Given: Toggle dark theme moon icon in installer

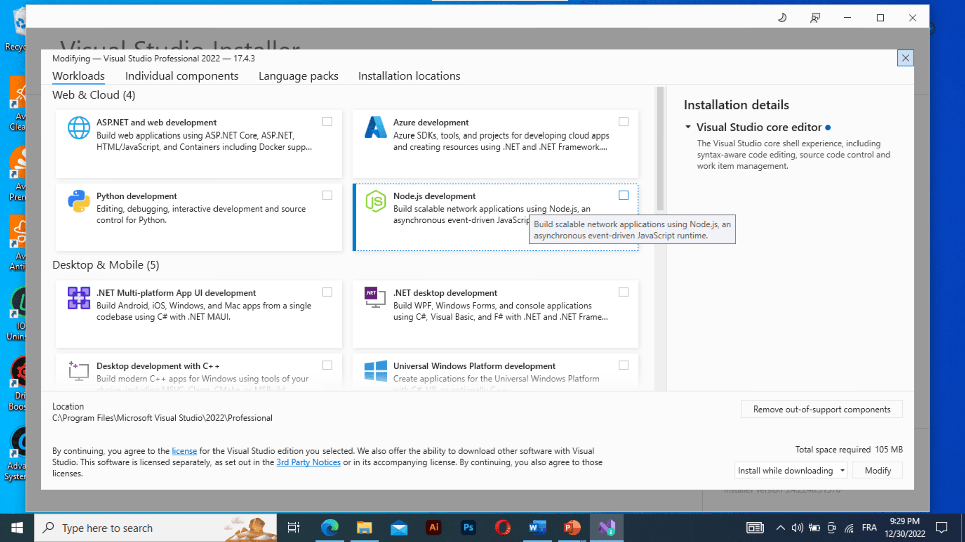Looking at the screenshot, I should coord(782,18).
